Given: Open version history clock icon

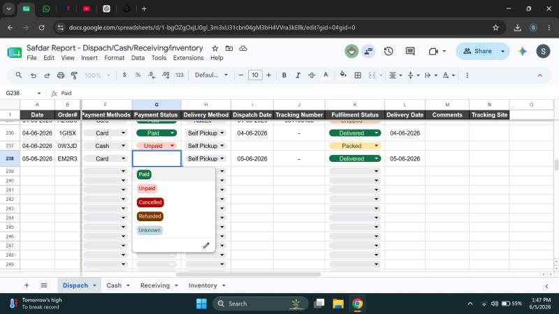Looking at the screenshot, I should [389, 51].
